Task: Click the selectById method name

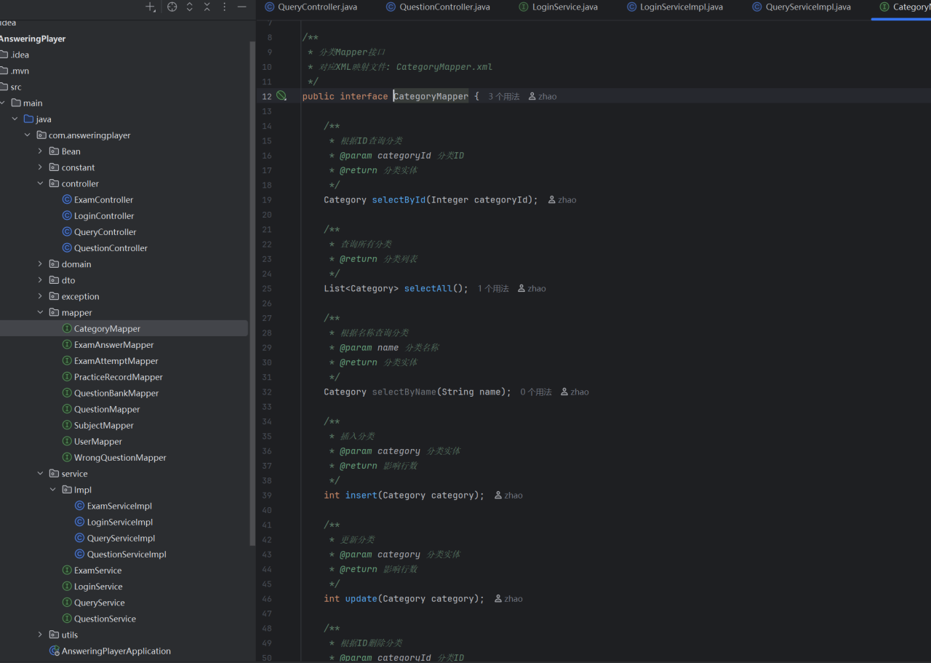Action: [399, 199]
